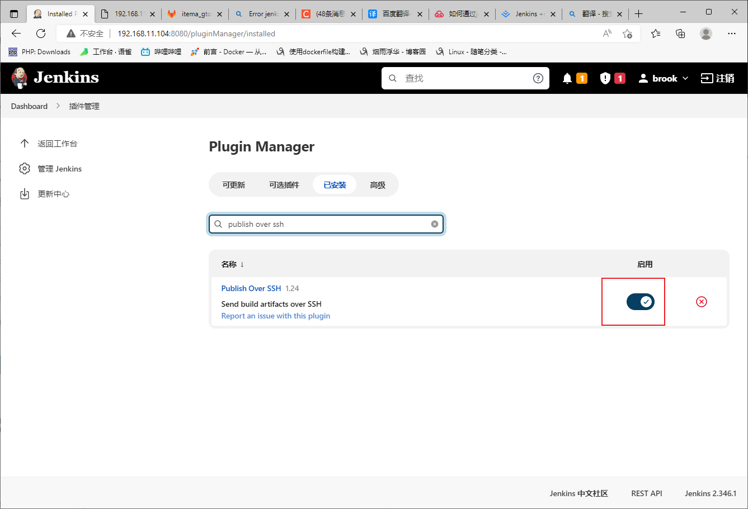Click Report an issue with this plugin
This screenshot has height=509, width=748.
click(x=276, y=316)
